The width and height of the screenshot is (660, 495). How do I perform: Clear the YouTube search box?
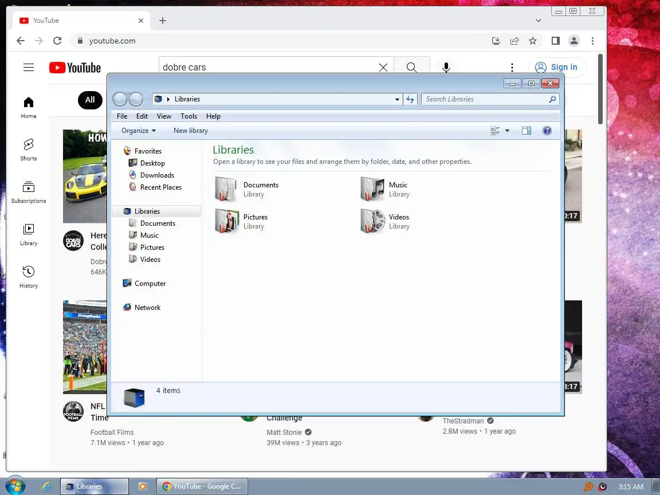[x=383, y=68]
